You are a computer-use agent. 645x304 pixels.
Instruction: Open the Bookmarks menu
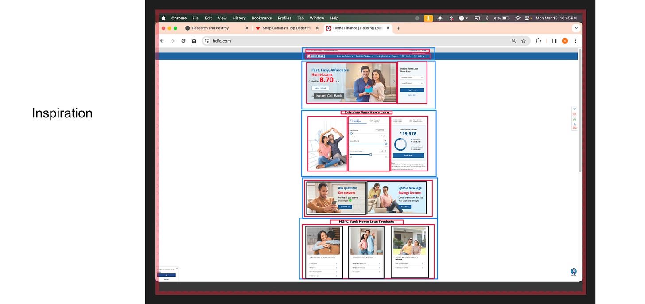(x=262, y=18)
